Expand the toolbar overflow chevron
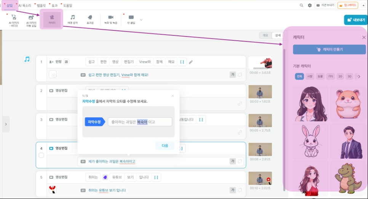The width and height of the screenshot is (368, 199). (x=141, y=20)
